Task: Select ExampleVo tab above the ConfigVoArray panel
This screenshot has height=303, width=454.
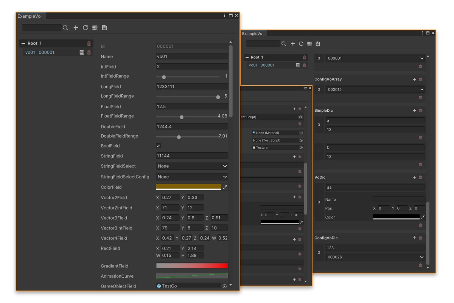Action: 252,34
